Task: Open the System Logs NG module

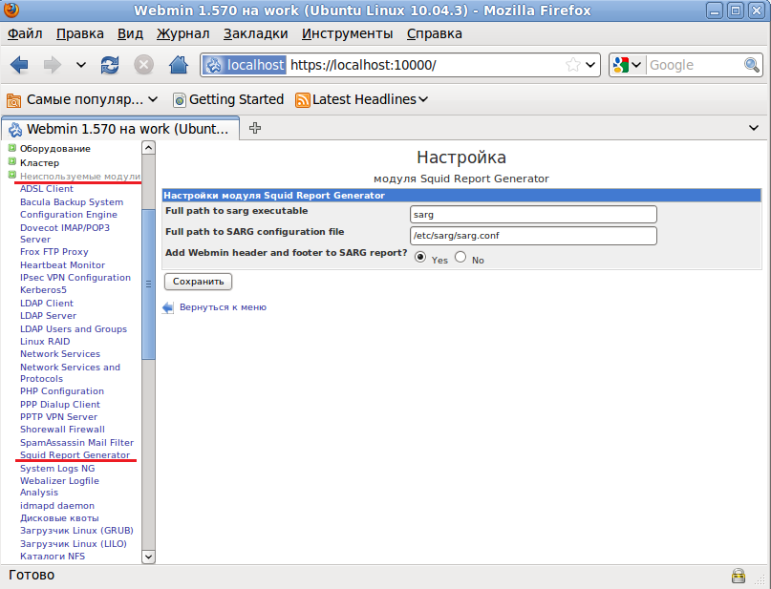Action: point(57,468)
